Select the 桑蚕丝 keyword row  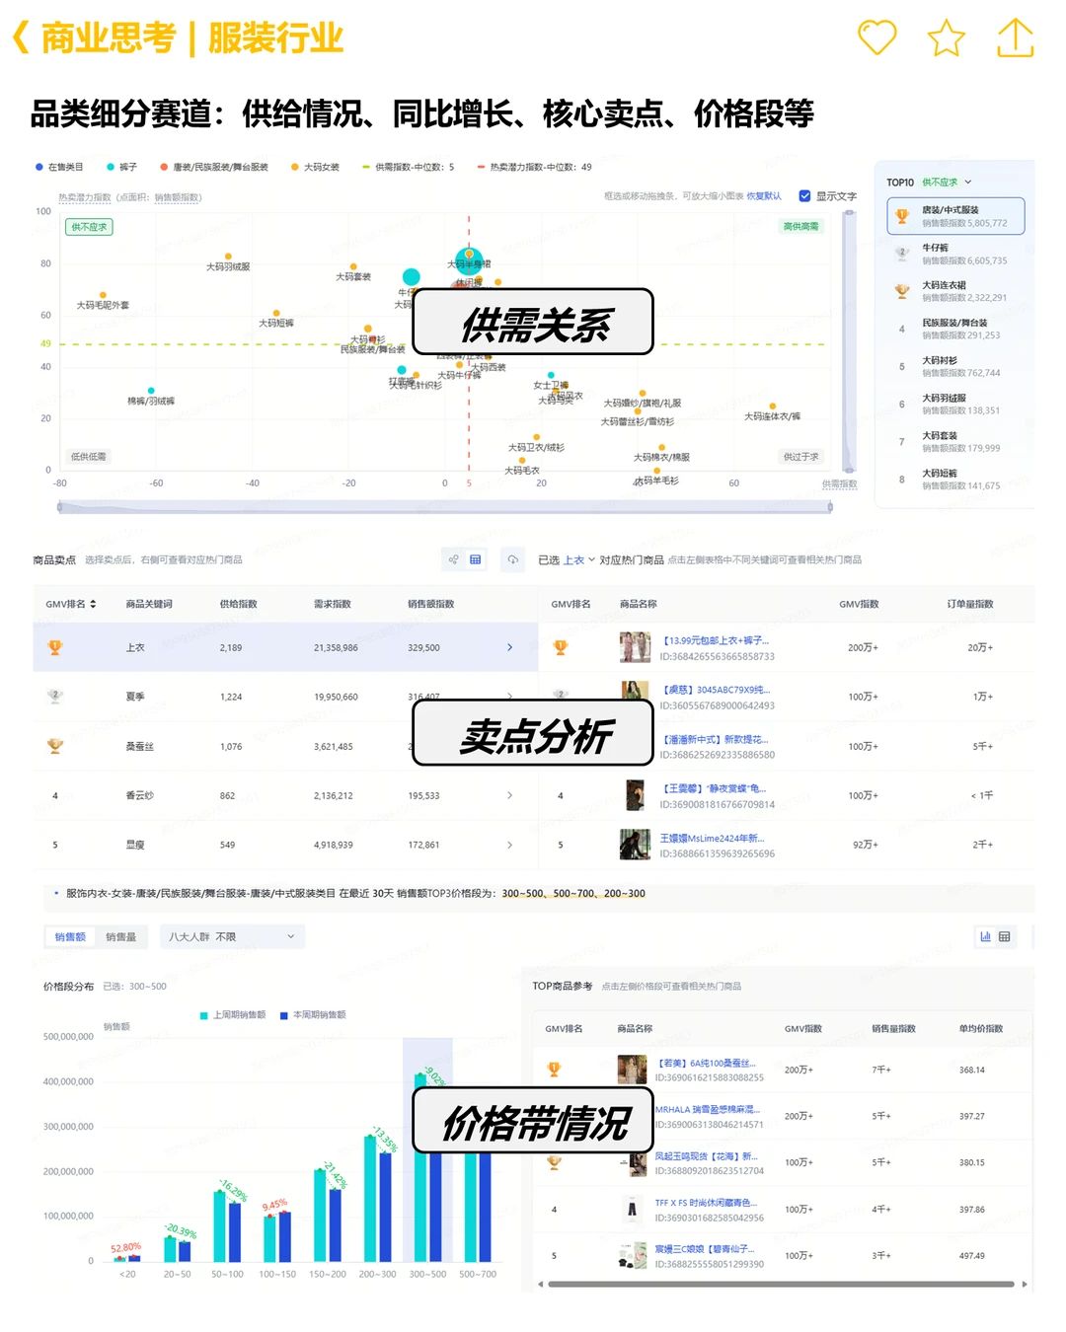tap(285, 746)
